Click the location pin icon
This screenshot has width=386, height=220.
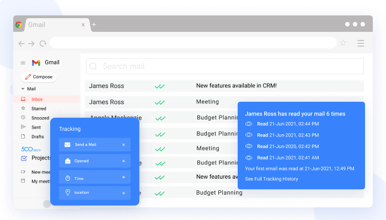tap(68, 193)
